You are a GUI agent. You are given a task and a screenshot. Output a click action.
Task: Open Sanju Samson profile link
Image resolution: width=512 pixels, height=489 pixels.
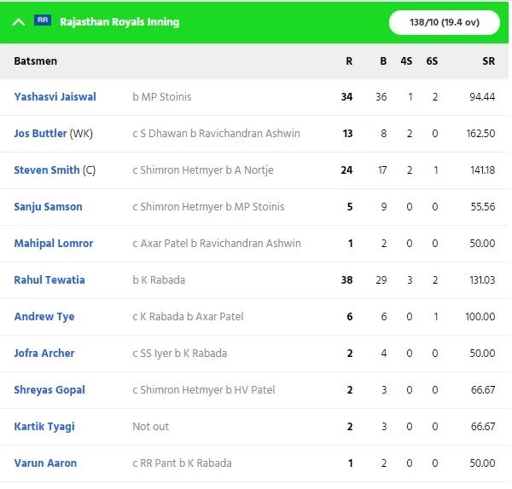(x=48, y=207)
